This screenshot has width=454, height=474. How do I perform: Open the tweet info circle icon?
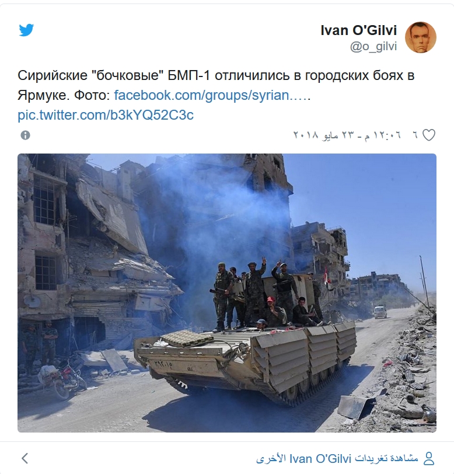(x=26, y=135)
